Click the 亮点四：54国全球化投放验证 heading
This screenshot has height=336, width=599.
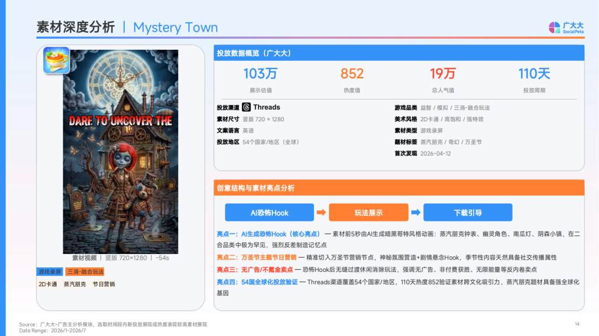(257, 282)
